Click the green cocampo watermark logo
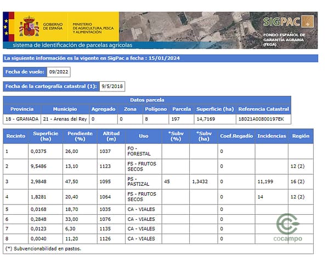The width and height of the screenshot is (329, 257). (x=288, y=229)
